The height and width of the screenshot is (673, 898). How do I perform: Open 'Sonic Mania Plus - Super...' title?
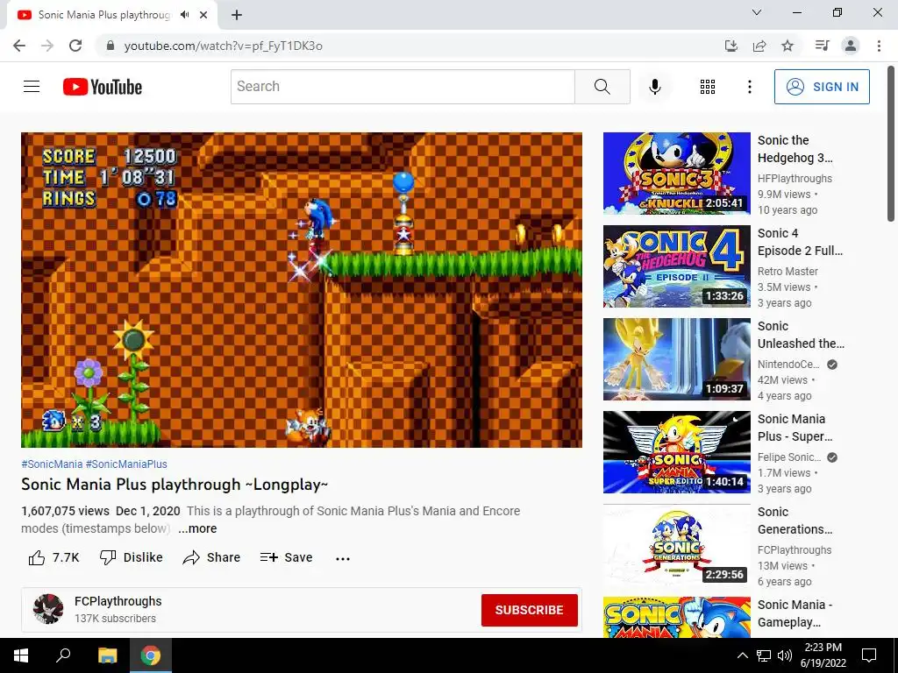[795, 428]
